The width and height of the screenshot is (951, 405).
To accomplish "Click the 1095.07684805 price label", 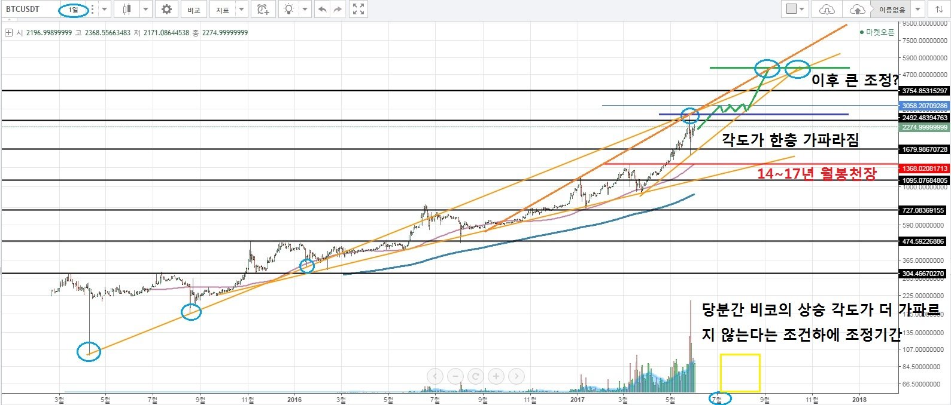I will click(925, 180).
